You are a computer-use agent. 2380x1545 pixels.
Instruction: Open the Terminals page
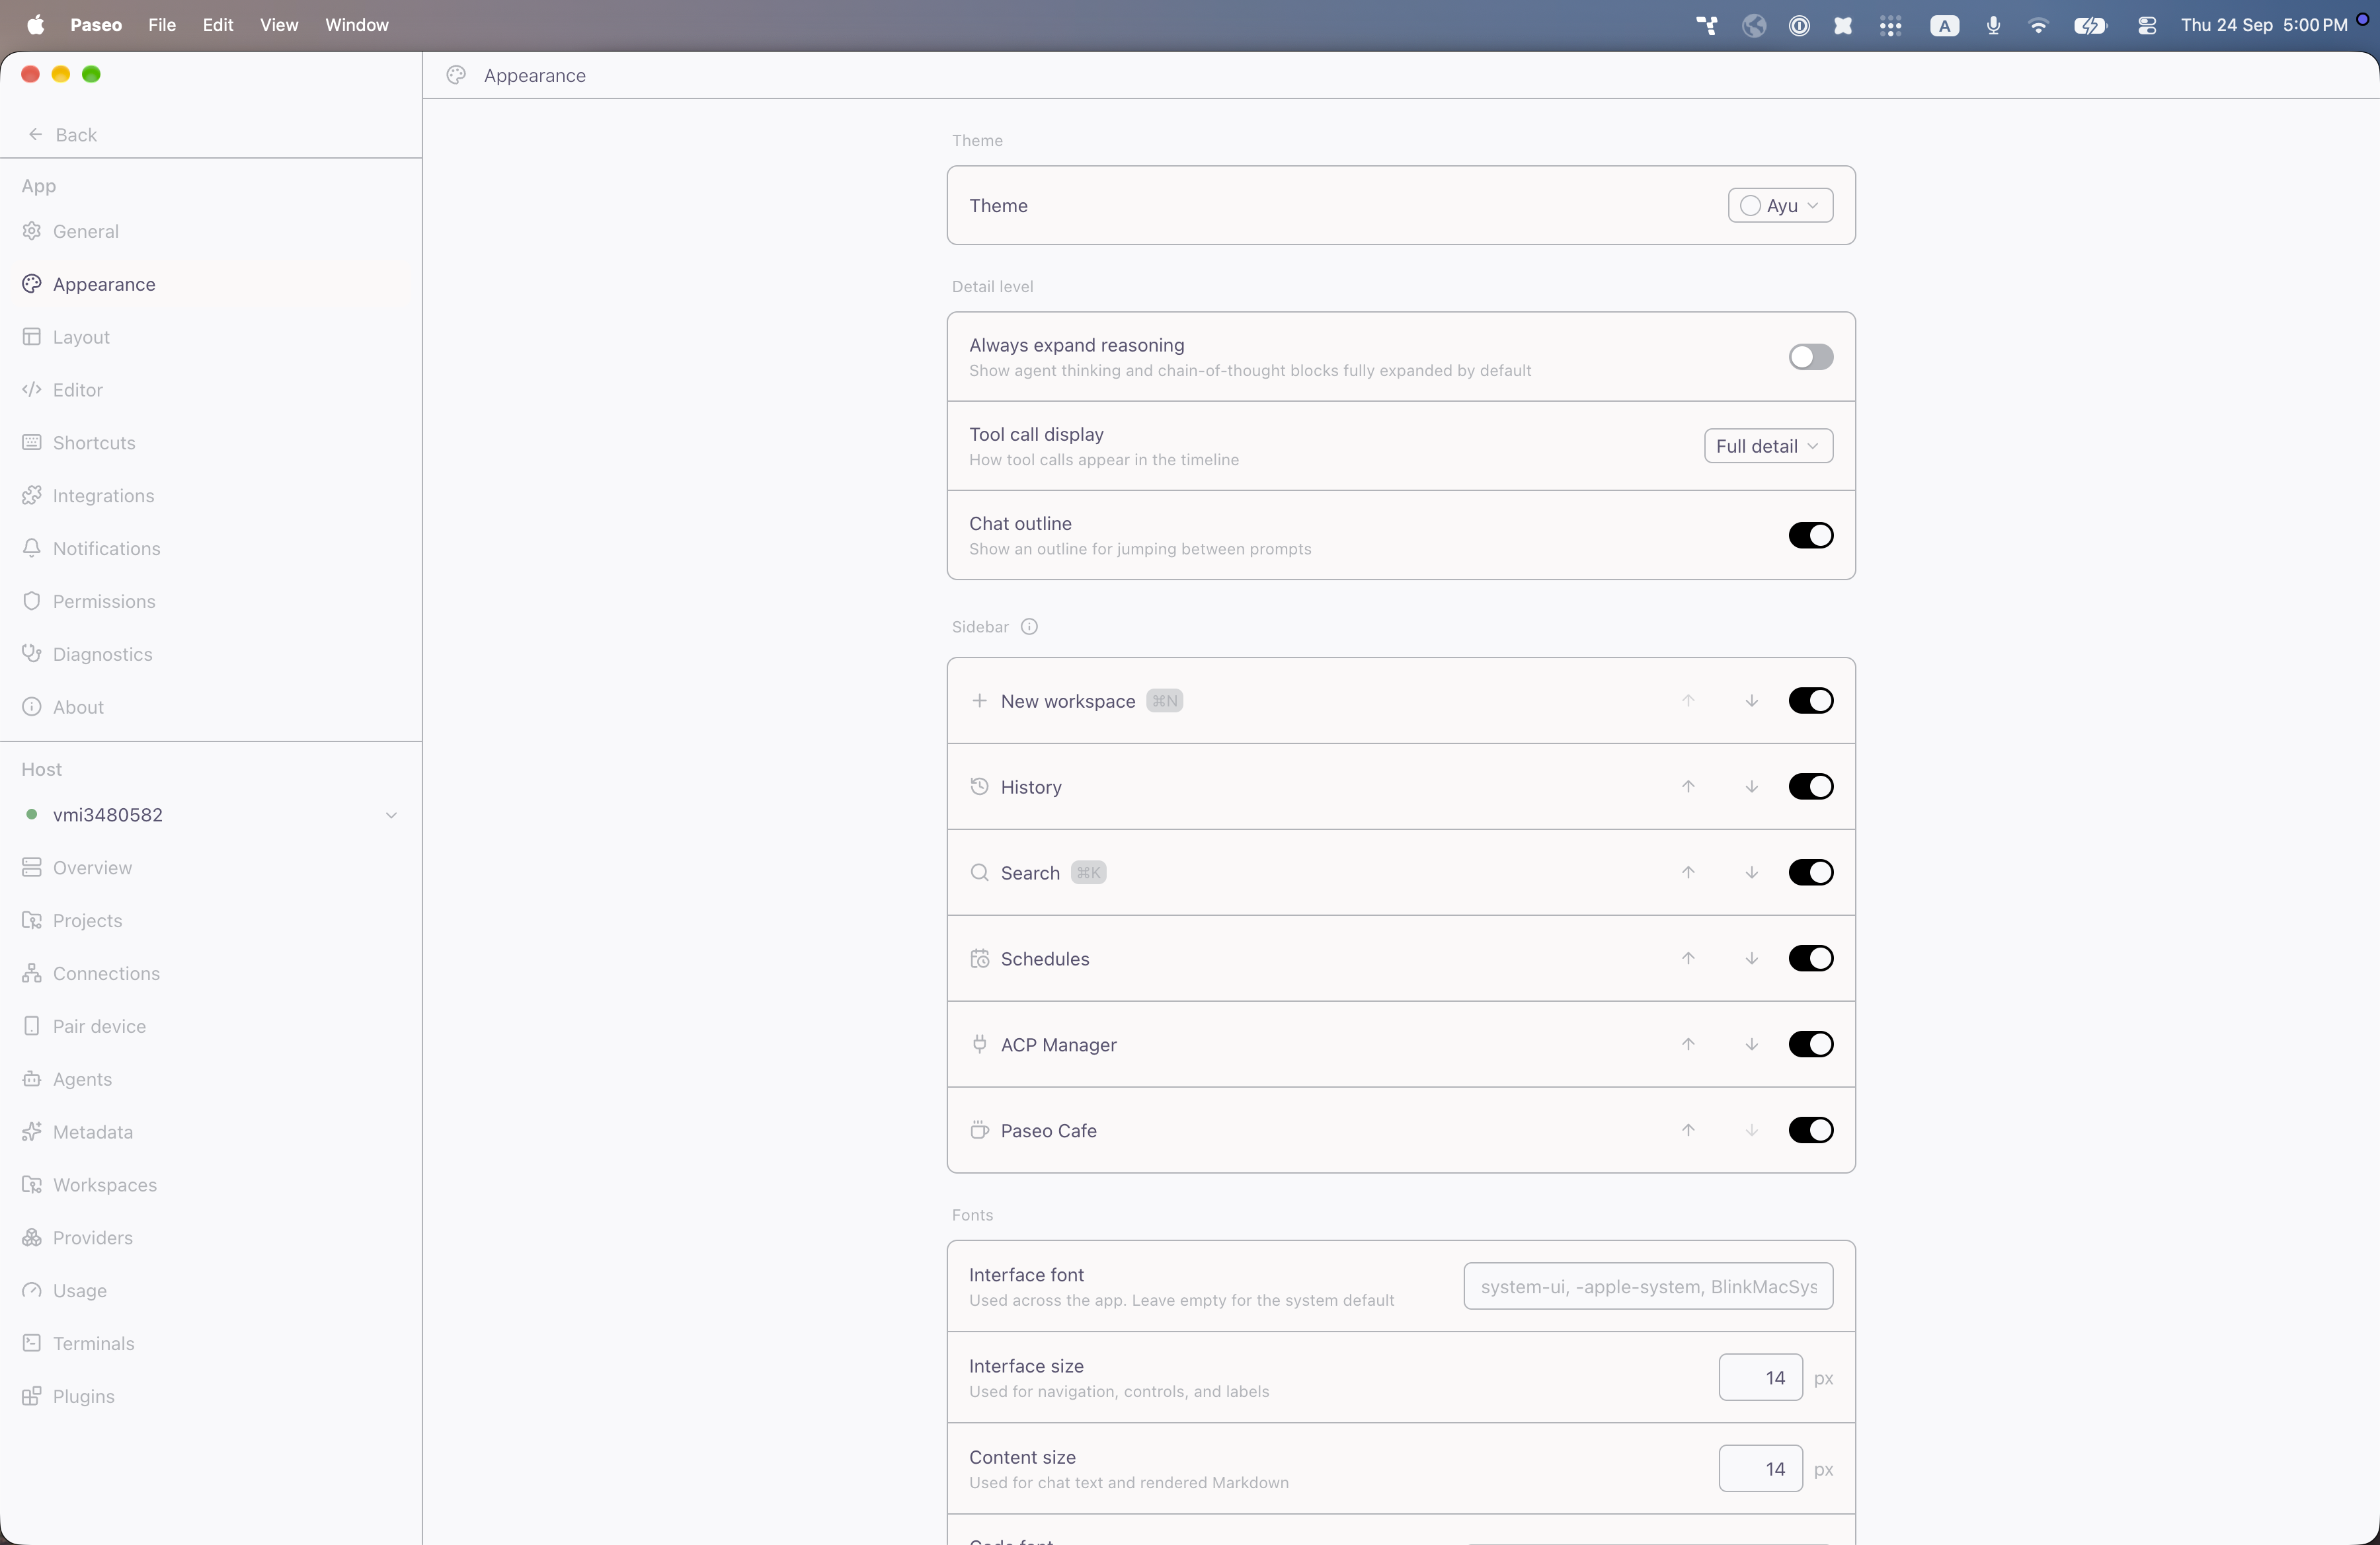[211, 1344]
